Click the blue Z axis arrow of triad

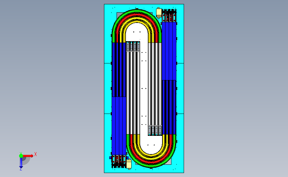(21, 163)
